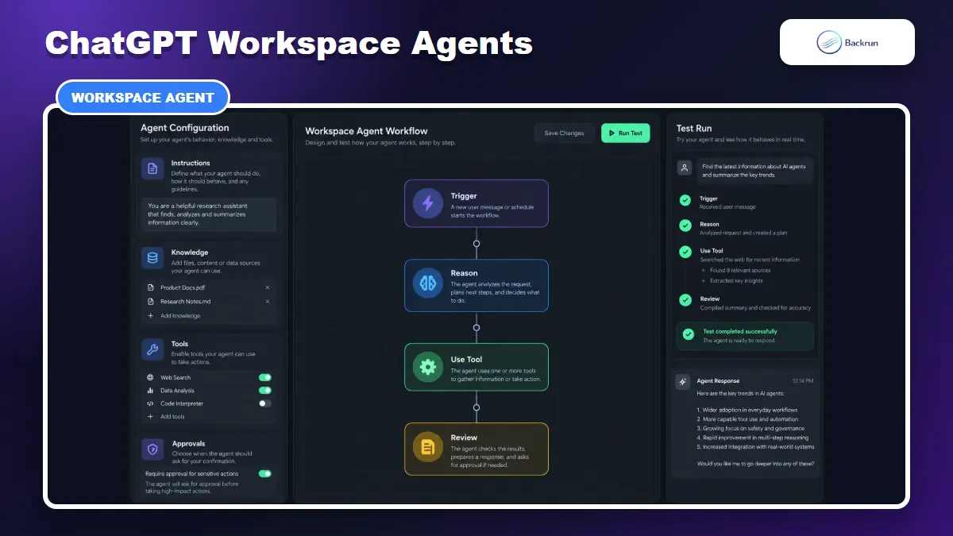This screenshot has width=953, height=536.
Task: Remove Product Docs.pdf with its X
Action: (267, 287)
